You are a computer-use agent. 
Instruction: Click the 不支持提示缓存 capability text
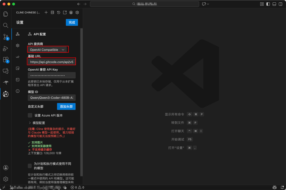coord(42,150)
